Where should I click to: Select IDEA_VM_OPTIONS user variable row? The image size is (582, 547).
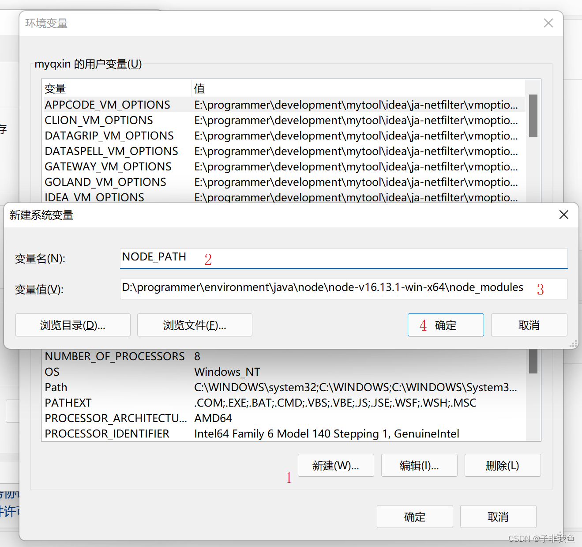(283, 197)
